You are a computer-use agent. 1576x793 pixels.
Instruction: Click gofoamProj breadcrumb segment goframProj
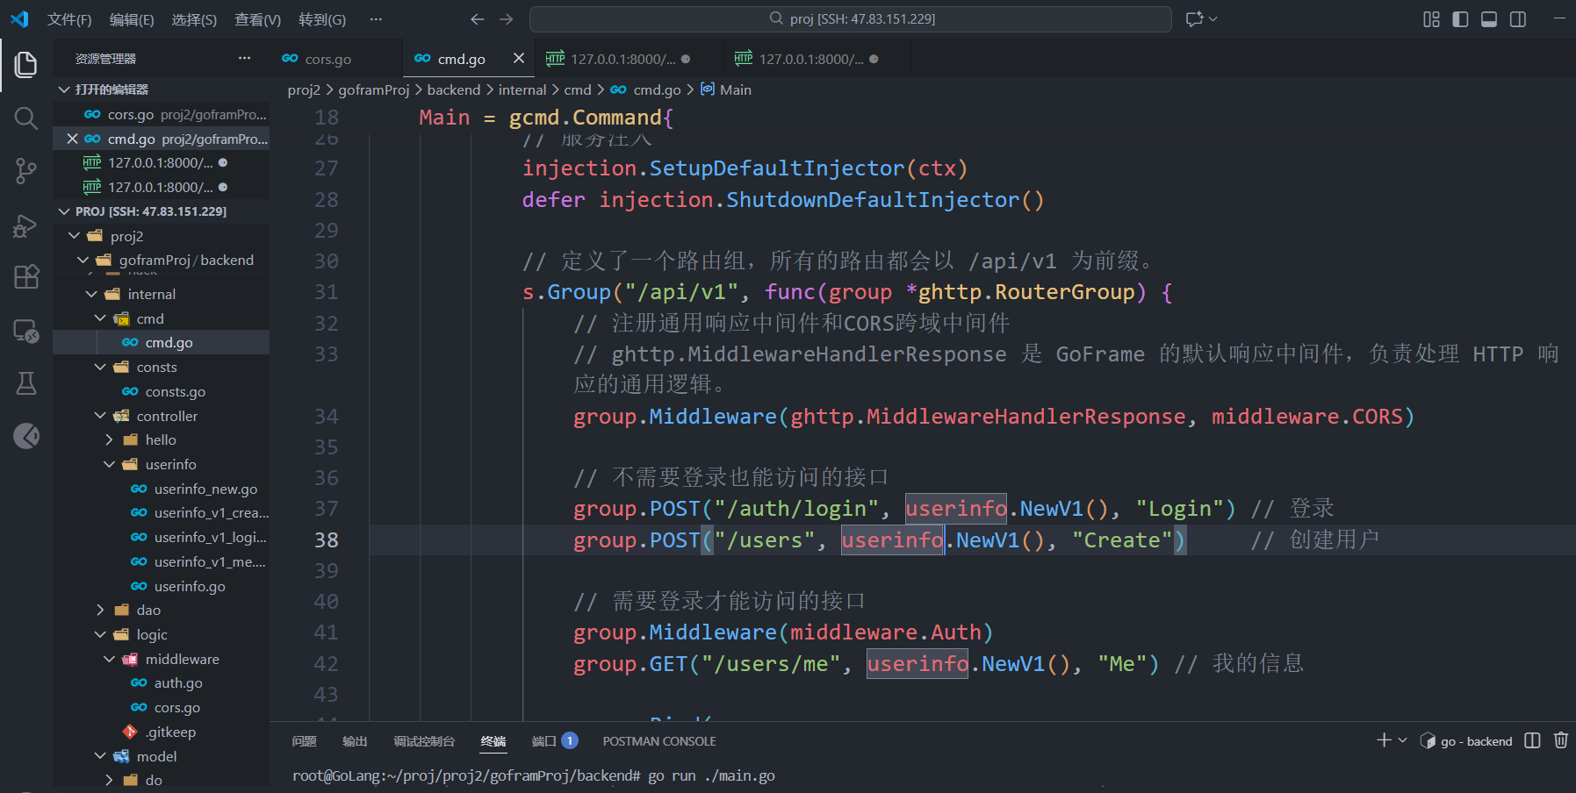[374, 89]
